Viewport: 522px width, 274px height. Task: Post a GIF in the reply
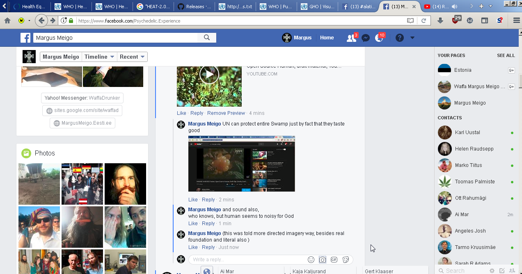[x=334, y=260]
